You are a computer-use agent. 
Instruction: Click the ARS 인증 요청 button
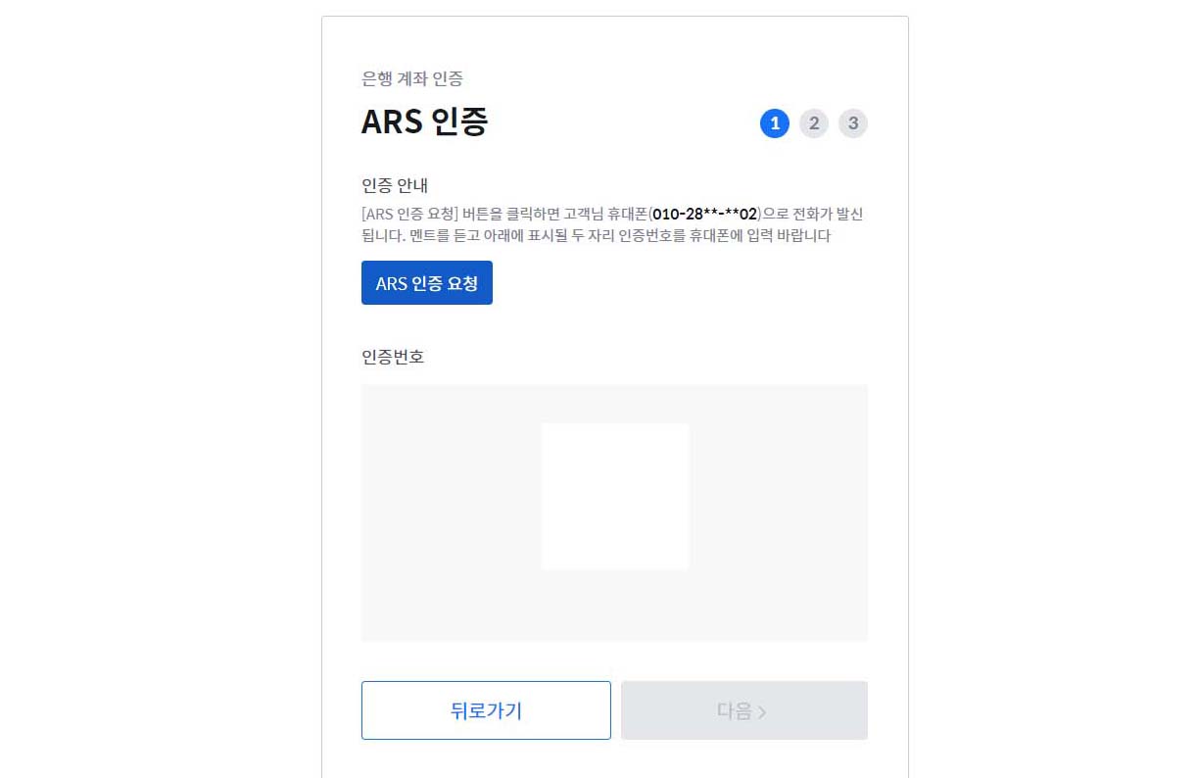click(427, 283)
